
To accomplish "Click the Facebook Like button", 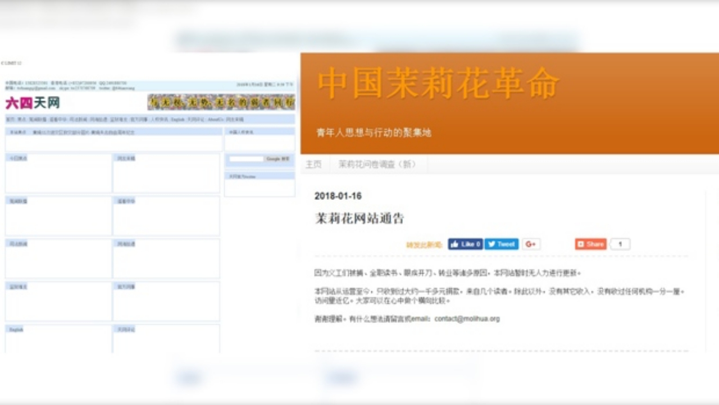I will tap(465, 244).
